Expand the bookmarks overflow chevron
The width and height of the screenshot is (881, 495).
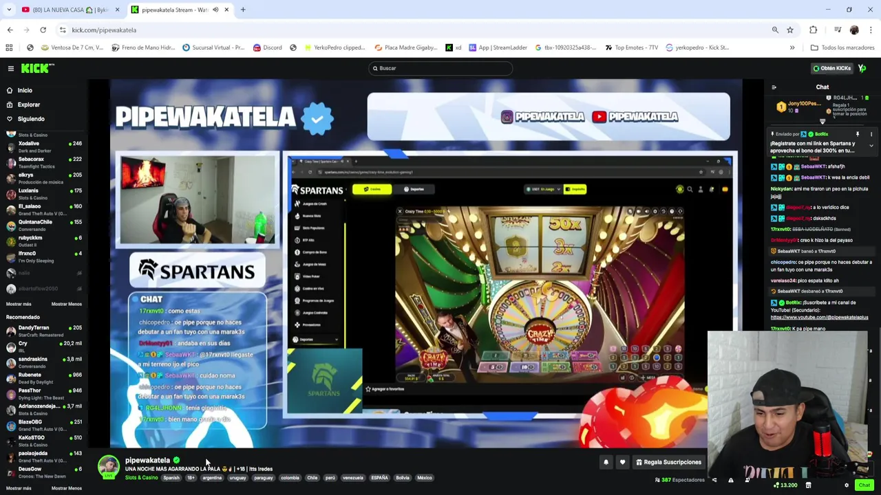(792, 47)
